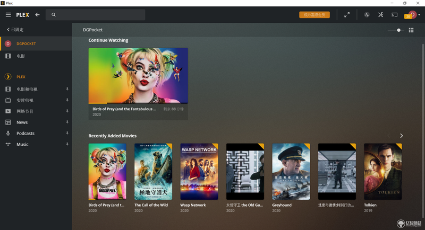Viewport: 425px width, 230px height.
Task: Switch view with the grid icon
Action: tap(411, 30)
